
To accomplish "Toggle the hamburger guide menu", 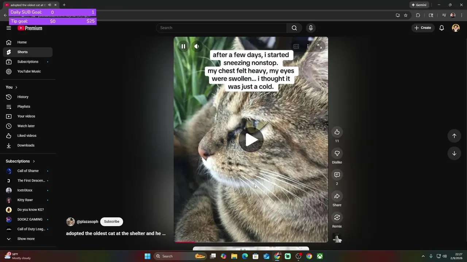I will (x=9, y=28).
